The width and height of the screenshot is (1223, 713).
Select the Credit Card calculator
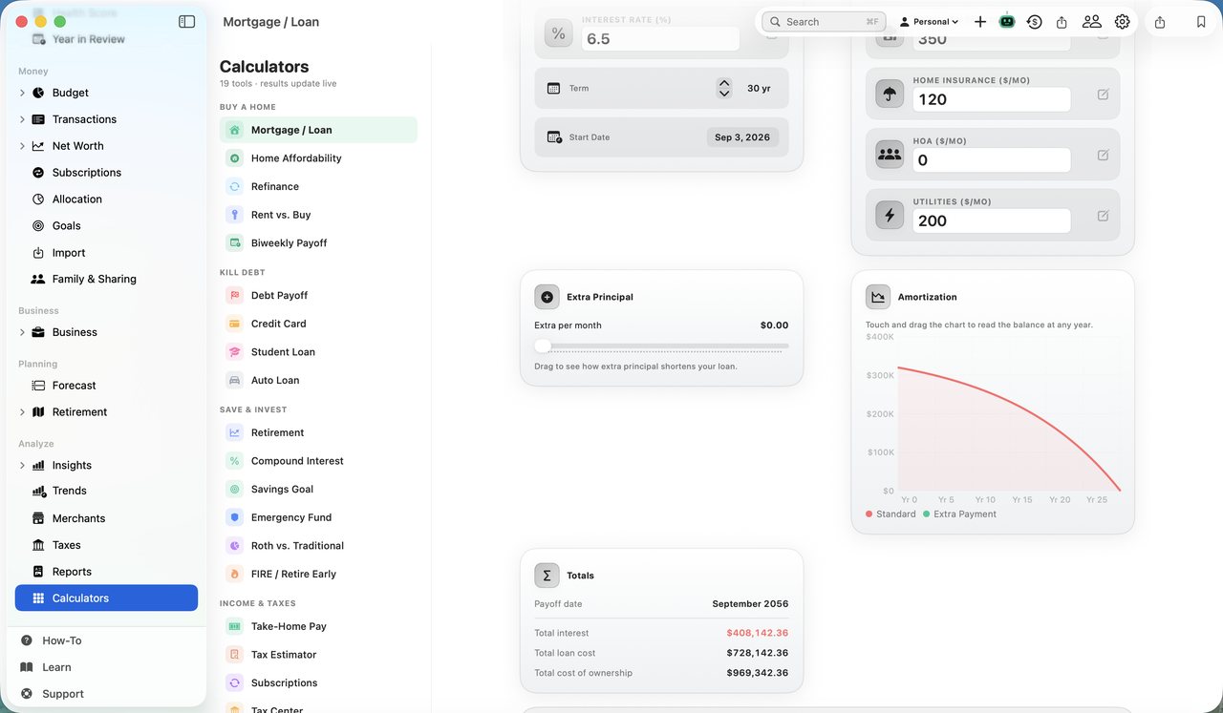(318, 324)
